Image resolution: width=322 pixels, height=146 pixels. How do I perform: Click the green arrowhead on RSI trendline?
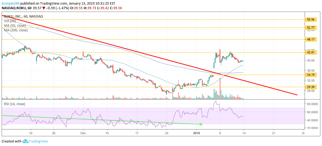[201, 124]
